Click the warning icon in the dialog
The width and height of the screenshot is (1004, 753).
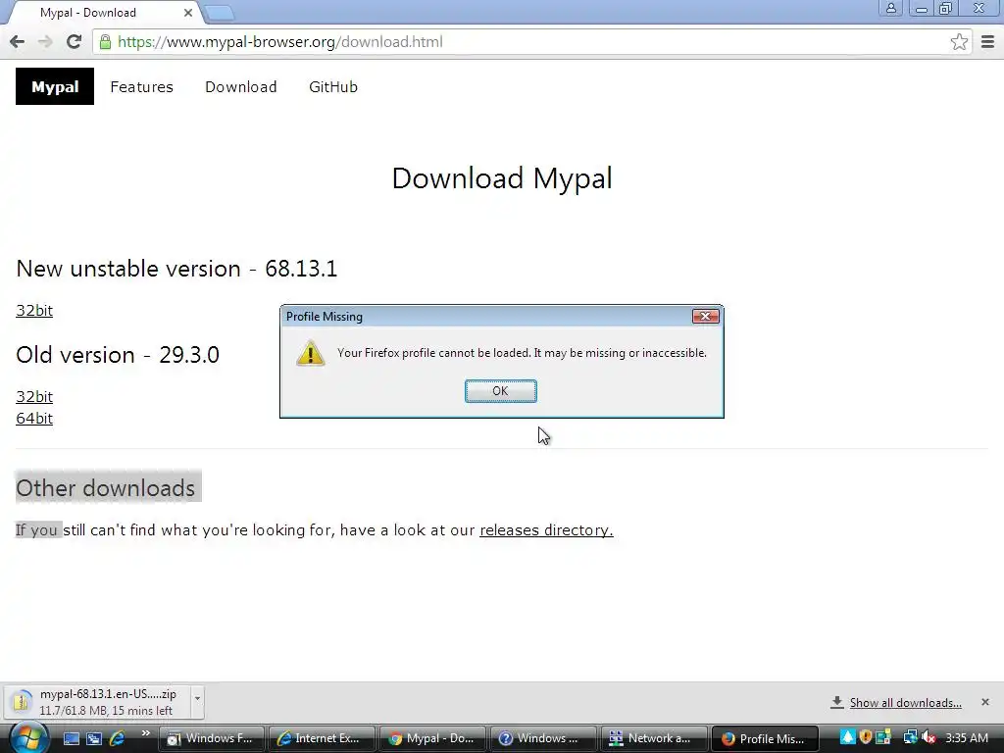[x=311, y=353]
